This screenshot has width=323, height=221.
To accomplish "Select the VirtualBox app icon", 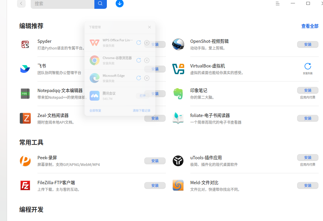I will [x=178, y=69].
